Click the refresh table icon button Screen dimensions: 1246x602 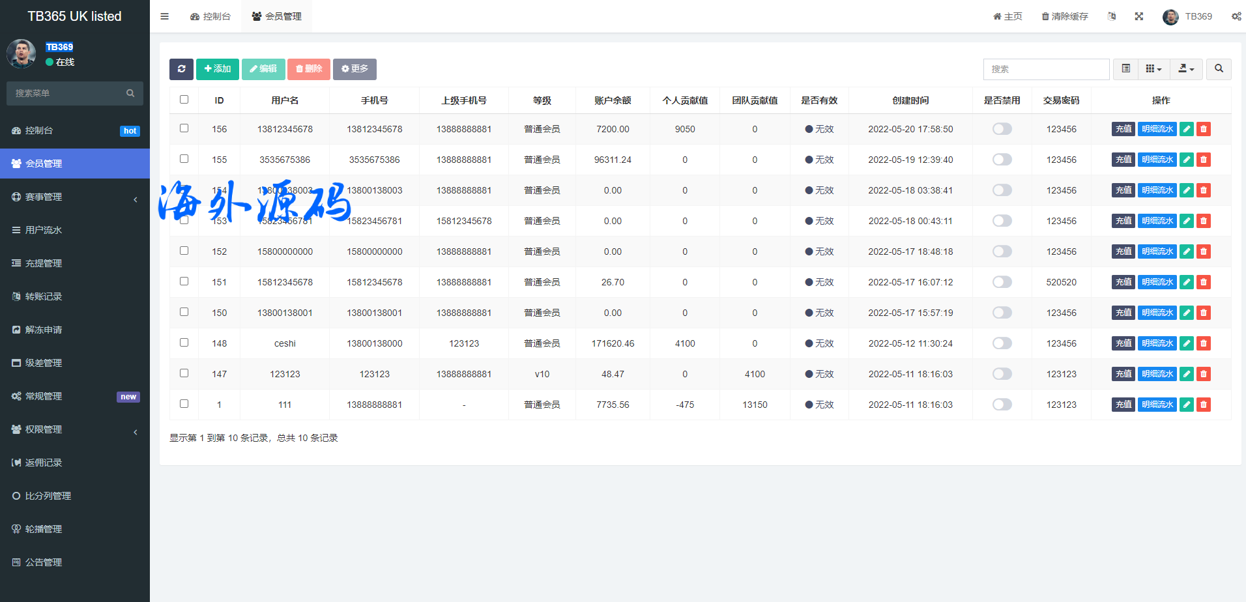(x=181, y=69)
